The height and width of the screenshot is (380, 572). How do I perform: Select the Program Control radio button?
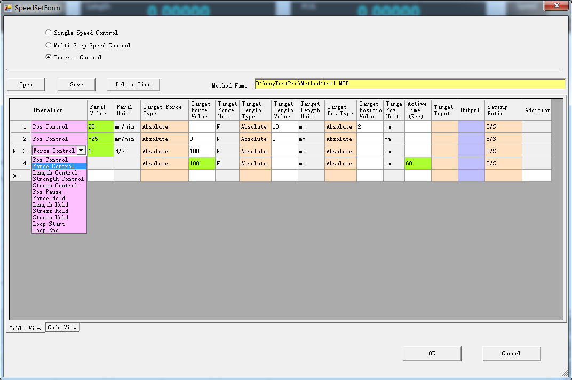(x=49, y=57)
